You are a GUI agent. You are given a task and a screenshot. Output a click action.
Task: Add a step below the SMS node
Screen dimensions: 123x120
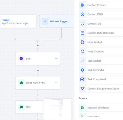tap(38, 119)
